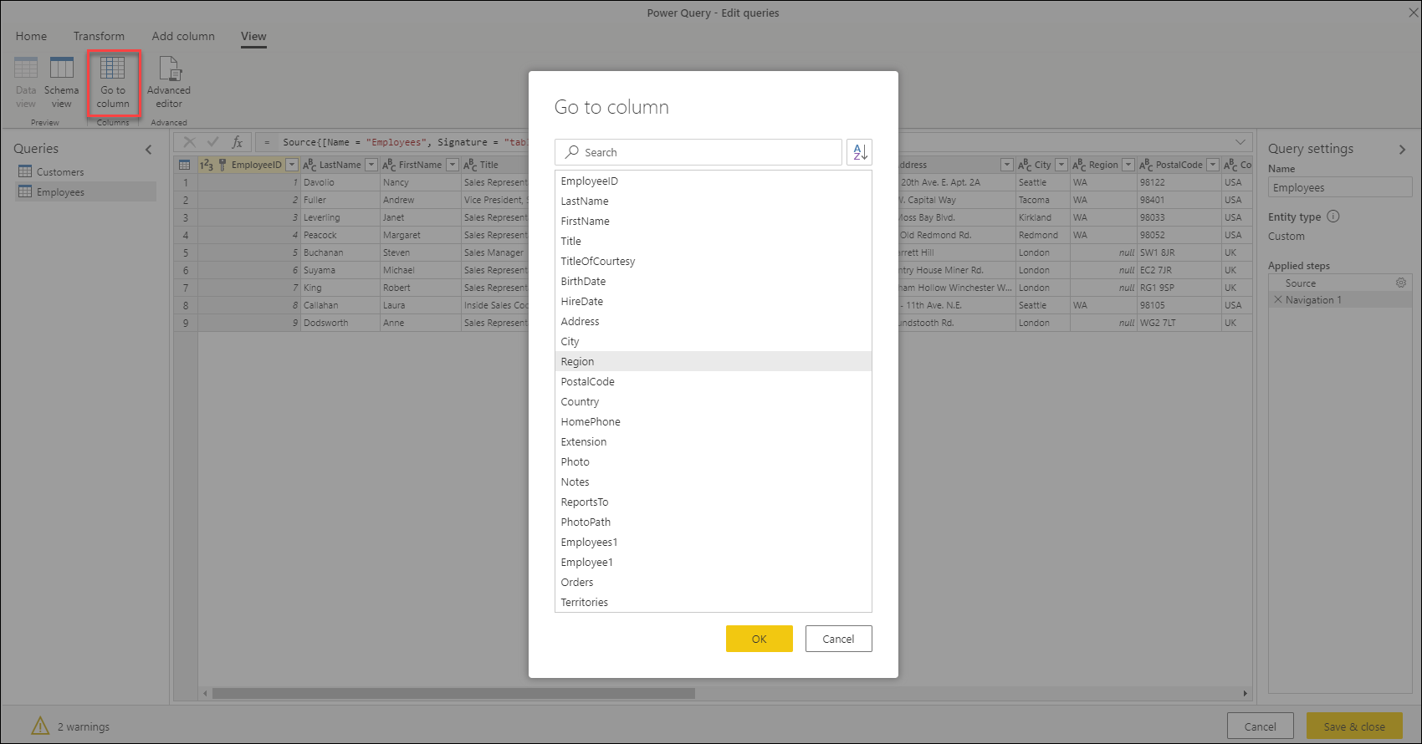Select PostalCode in the column list
The height and width of the screenshot is (744, 1422).
pos(713,381)
